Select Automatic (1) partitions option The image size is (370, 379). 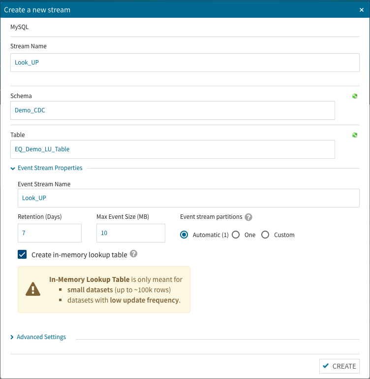pyautogui.click(x=184, y=235)
